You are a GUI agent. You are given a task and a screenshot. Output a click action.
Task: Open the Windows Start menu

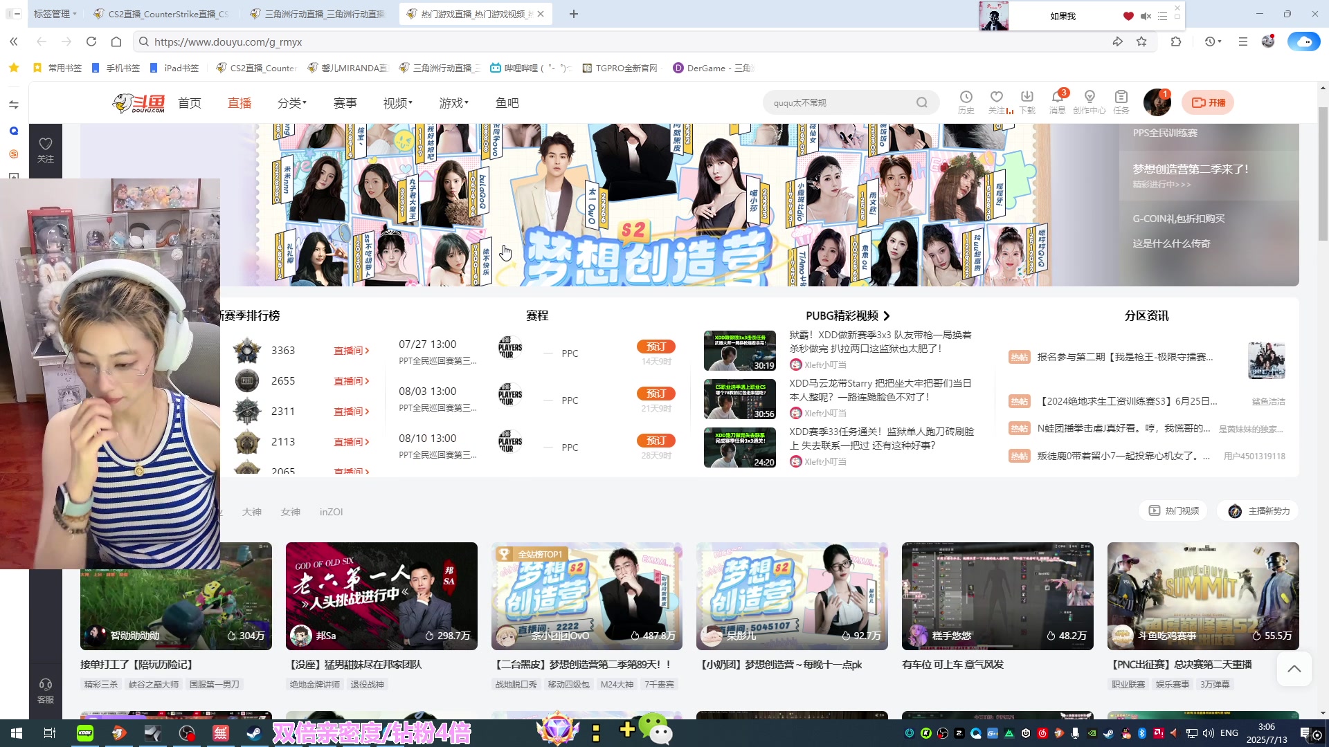tap(17, 733)
